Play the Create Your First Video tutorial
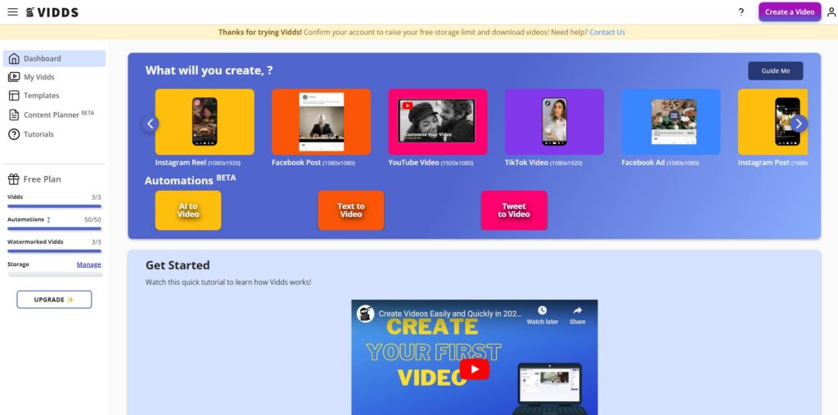The width and height of the screenshot is (838, 415). (474, 369)
